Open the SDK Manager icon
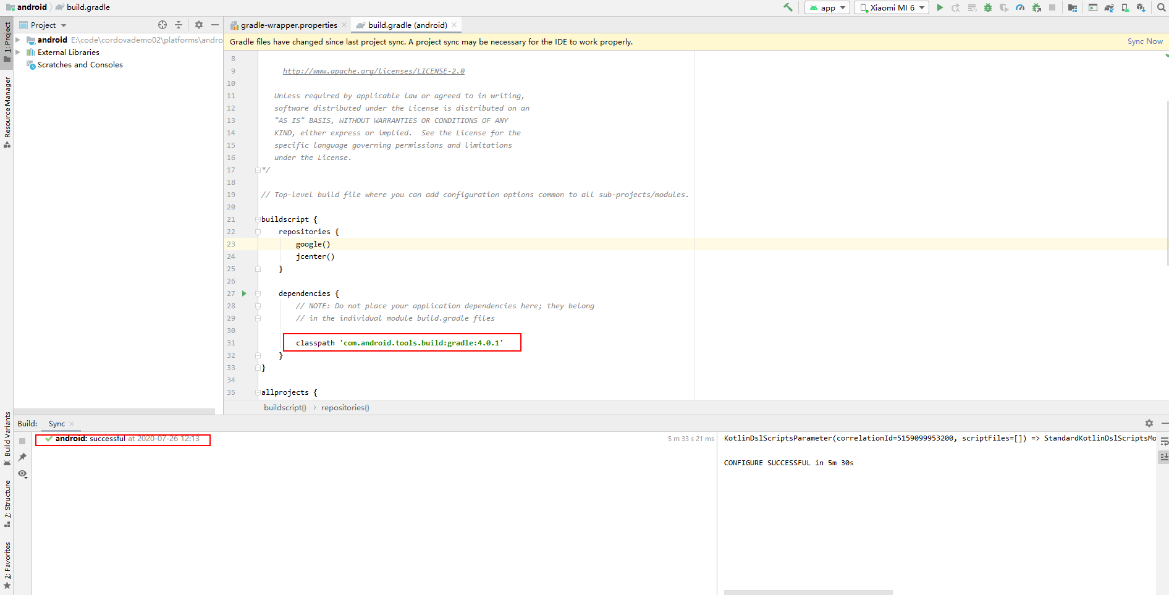 click(x=1141, y=7)
